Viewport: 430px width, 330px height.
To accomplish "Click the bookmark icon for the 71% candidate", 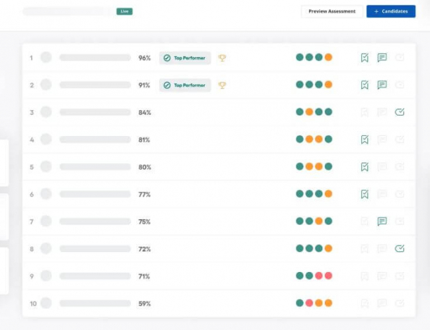I will [x=365, y=276].
